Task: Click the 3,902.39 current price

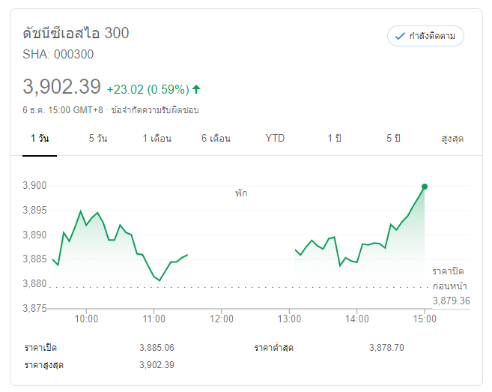Action: pyautogui.click(x=62, y=87)
